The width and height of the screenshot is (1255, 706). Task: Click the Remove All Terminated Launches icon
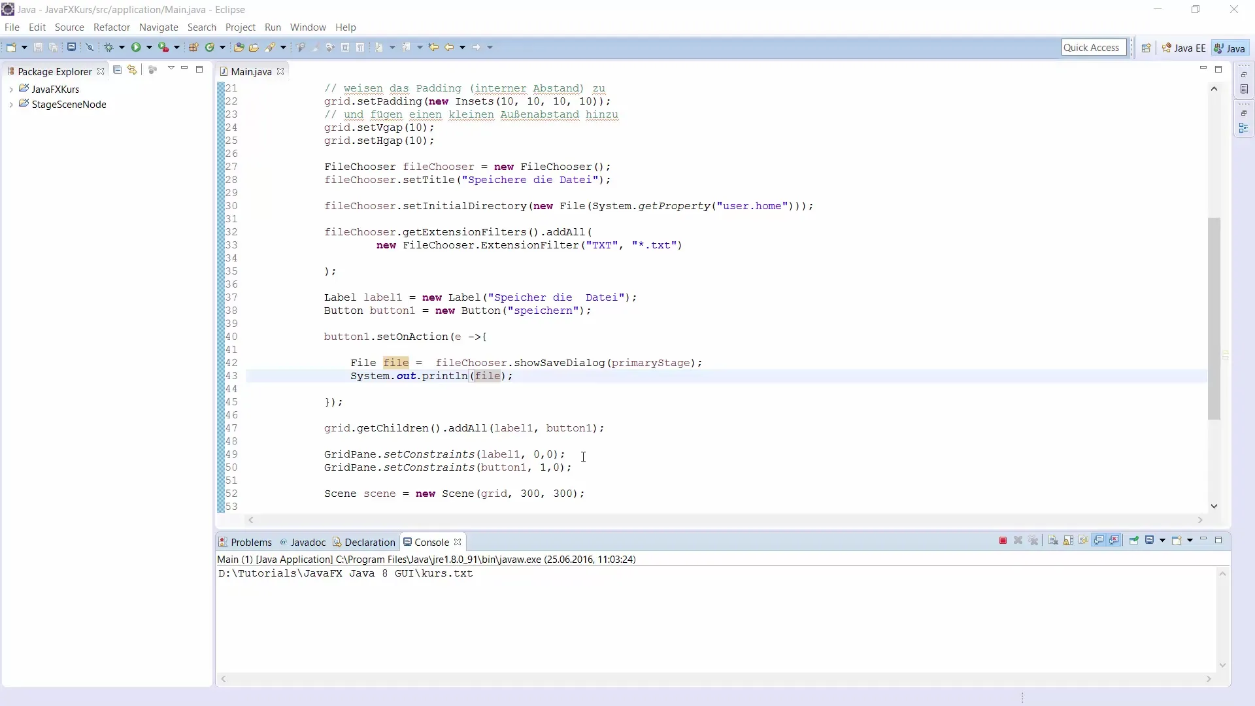[1033, 541]
